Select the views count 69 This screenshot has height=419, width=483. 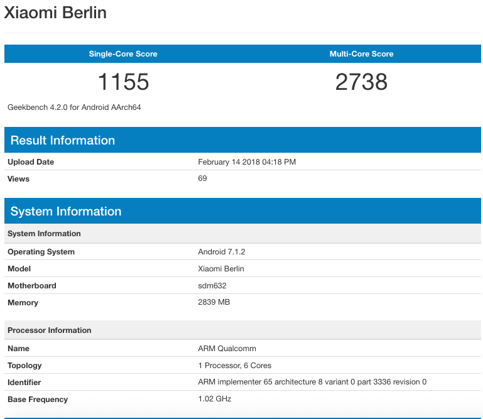pos(202,178)
